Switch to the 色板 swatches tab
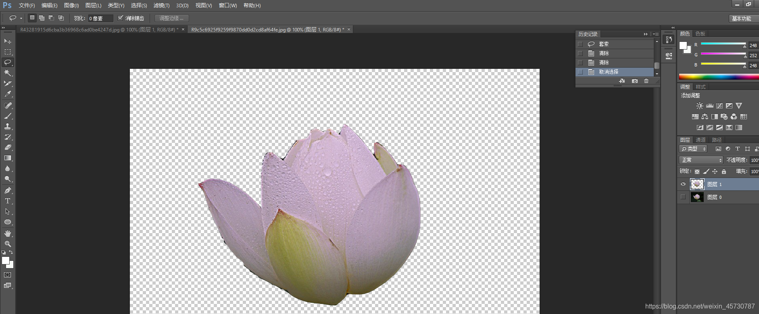This screenshot has width=759, height=314. click(x=701, y=33)
